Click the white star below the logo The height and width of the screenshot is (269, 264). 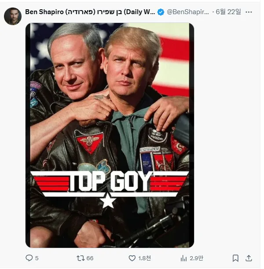click(108, 201)
